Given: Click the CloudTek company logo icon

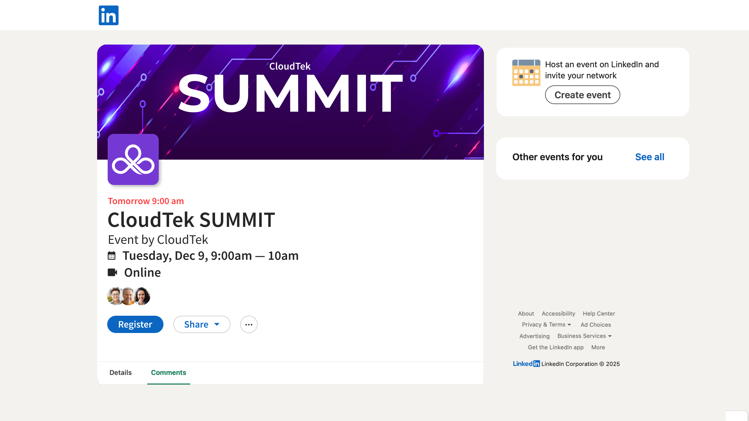Looking at the screenshot, I should pos(133,159).
